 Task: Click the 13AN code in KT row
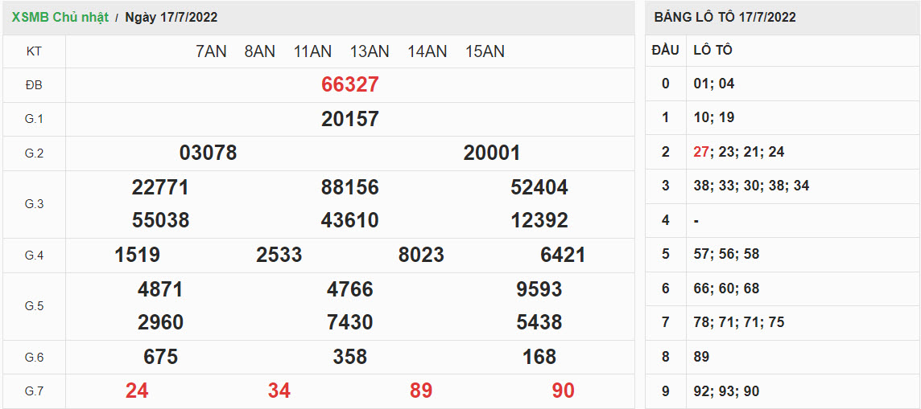click(370, 51)
